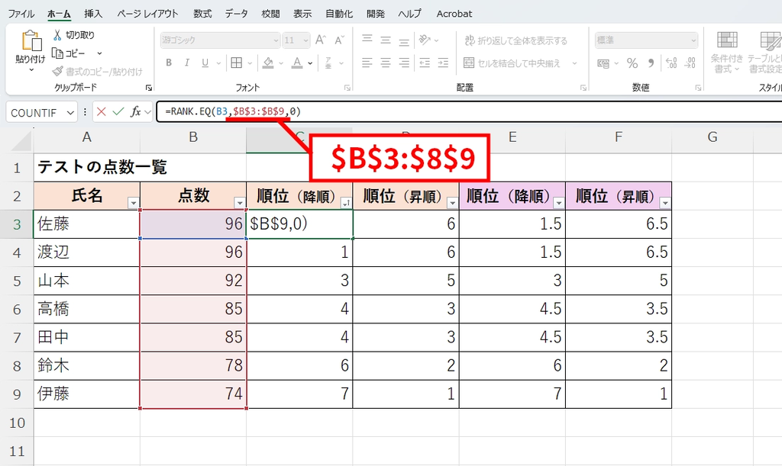782x466 pixels.
Task: Apply percent style icon
Action: pos(632,63)
